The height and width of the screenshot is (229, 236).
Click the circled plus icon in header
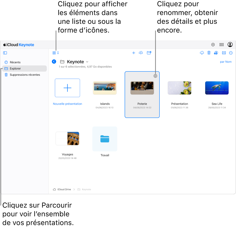point(213,45)
